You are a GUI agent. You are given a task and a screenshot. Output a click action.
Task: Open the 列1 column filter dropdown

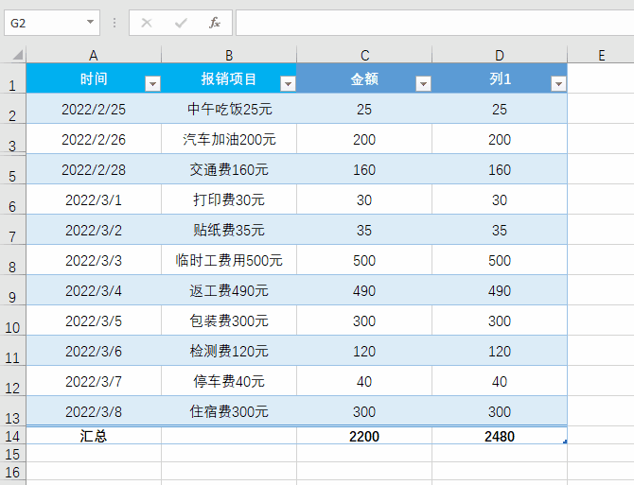[559, 83]
